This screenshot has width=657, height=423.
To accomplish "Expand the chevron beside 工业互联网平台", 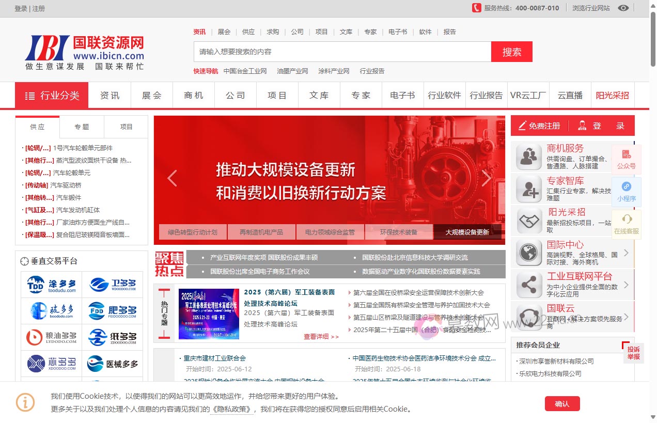I will [x=627, y=285].
